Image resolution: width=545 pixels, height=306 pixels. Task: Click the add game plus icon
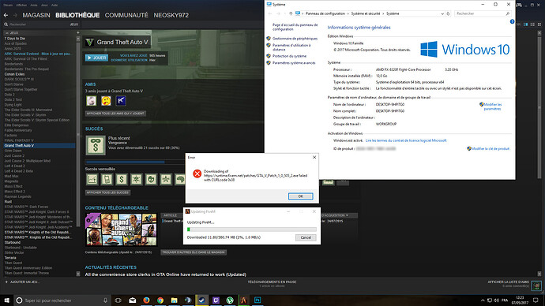(6, 282)
